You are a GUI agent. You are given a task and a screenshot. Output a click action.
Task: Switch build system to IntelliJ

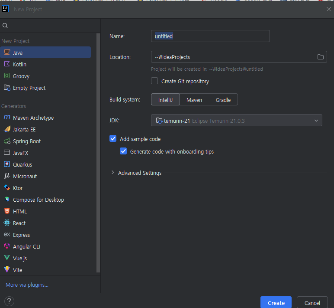click(x=165, y=99)
